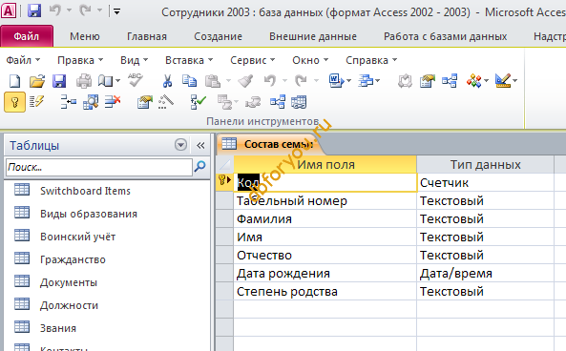Open the Relationships icon in the second toolbar row
566x351 pixels.
[x=277, y=102]
